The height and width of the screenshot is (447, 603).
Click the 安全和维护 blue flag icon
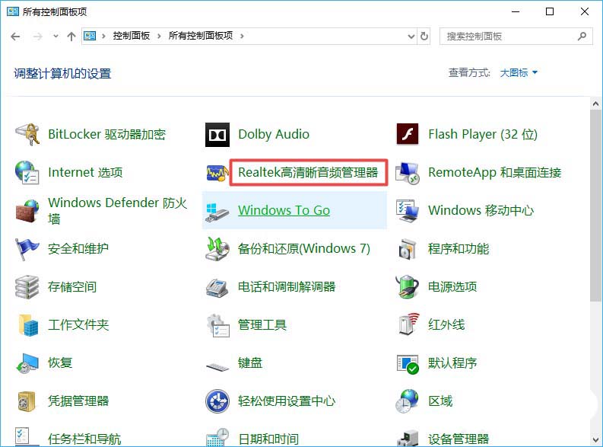click(27, 249)
